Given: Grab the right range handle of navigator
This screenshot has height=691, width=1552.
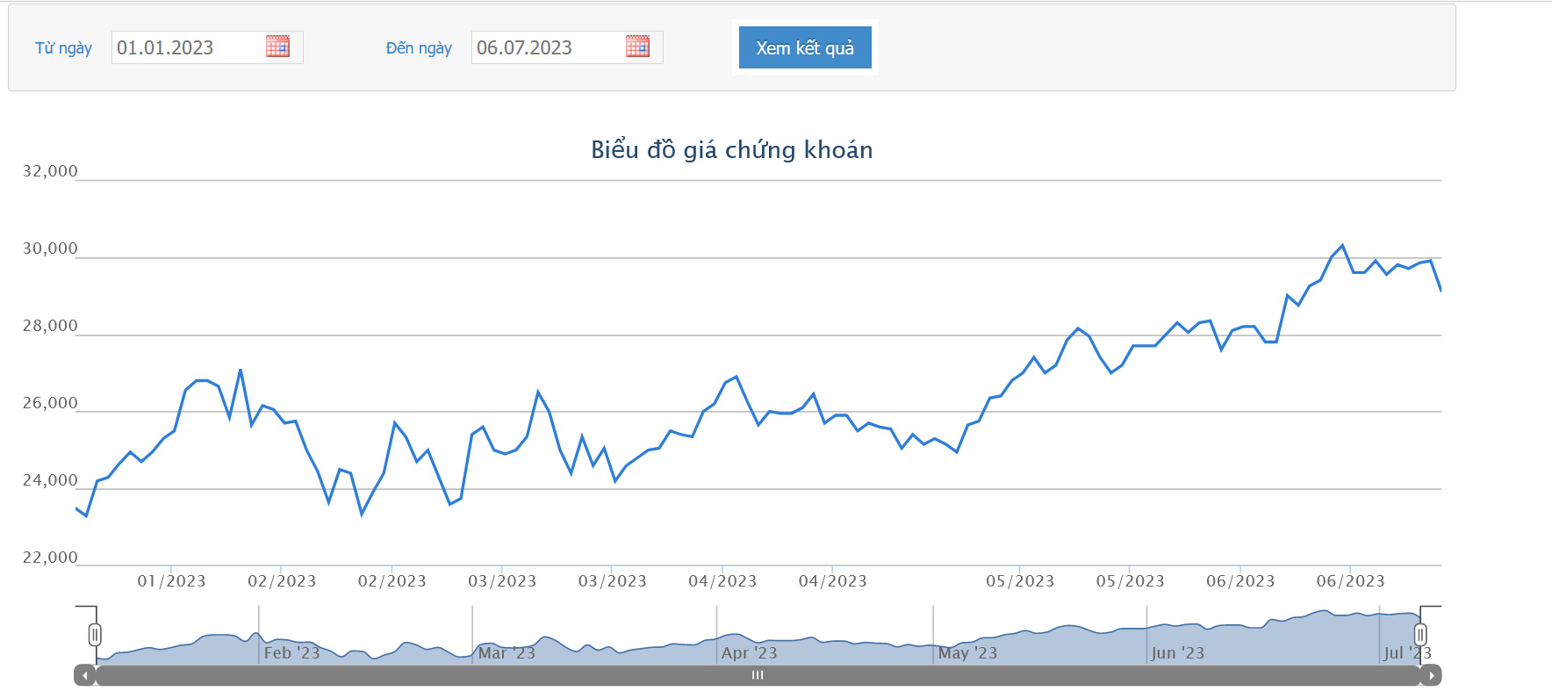Looking at the screenshot, I should (x=1419, y=634).
